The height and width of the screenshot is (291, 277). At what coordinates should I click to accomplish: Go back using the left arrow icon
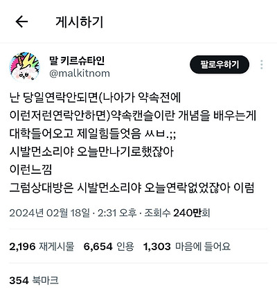pyautogui.click(x=21, y=21)
